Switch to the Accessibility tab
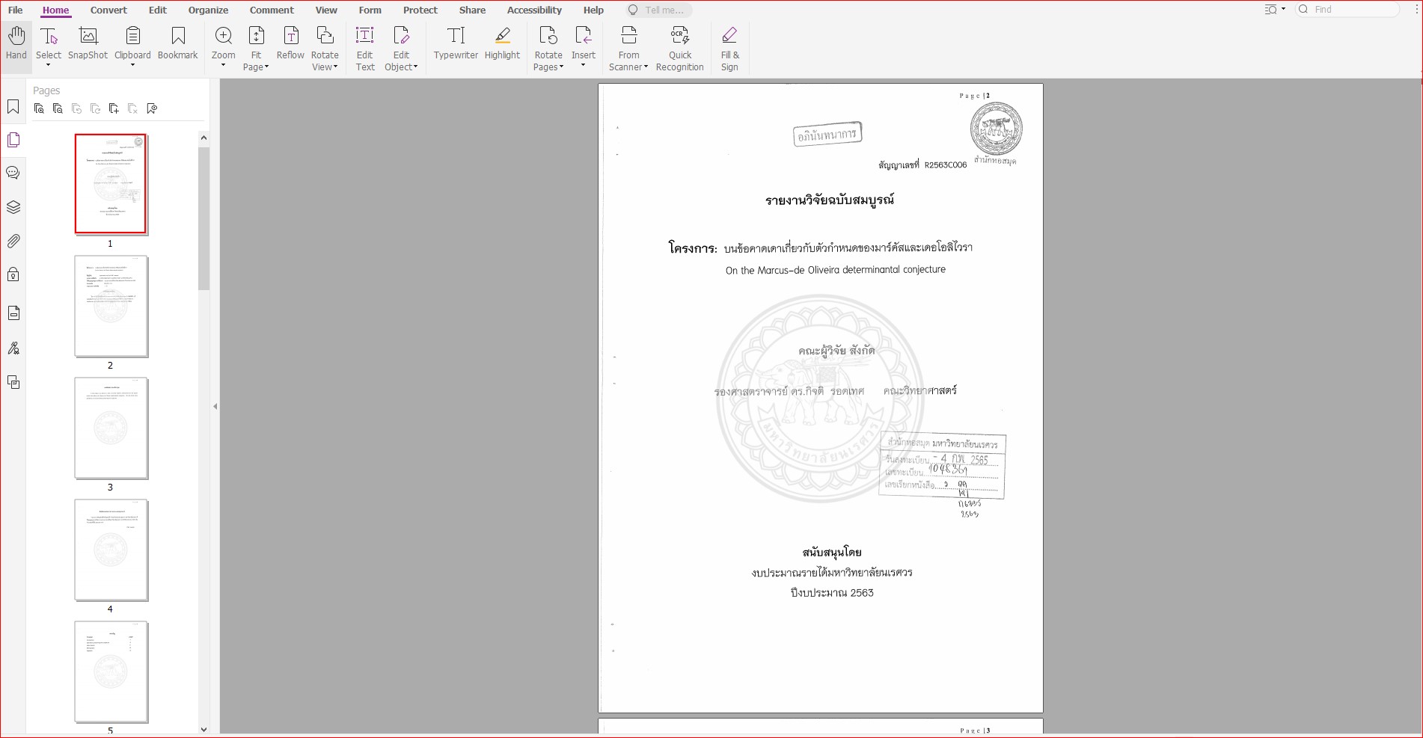Screen dimensions: 1423x738 (534, 10)
